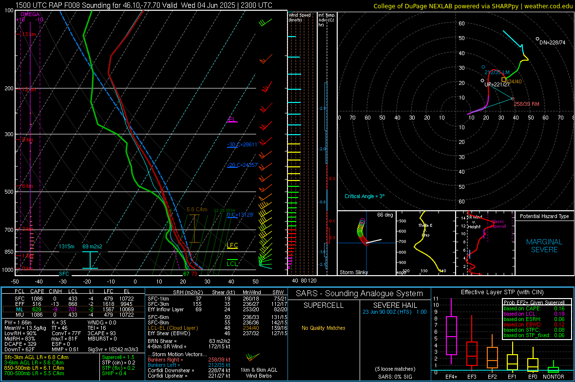Click the SARS: 0% SIG text
575x382 pixels.
395,377
